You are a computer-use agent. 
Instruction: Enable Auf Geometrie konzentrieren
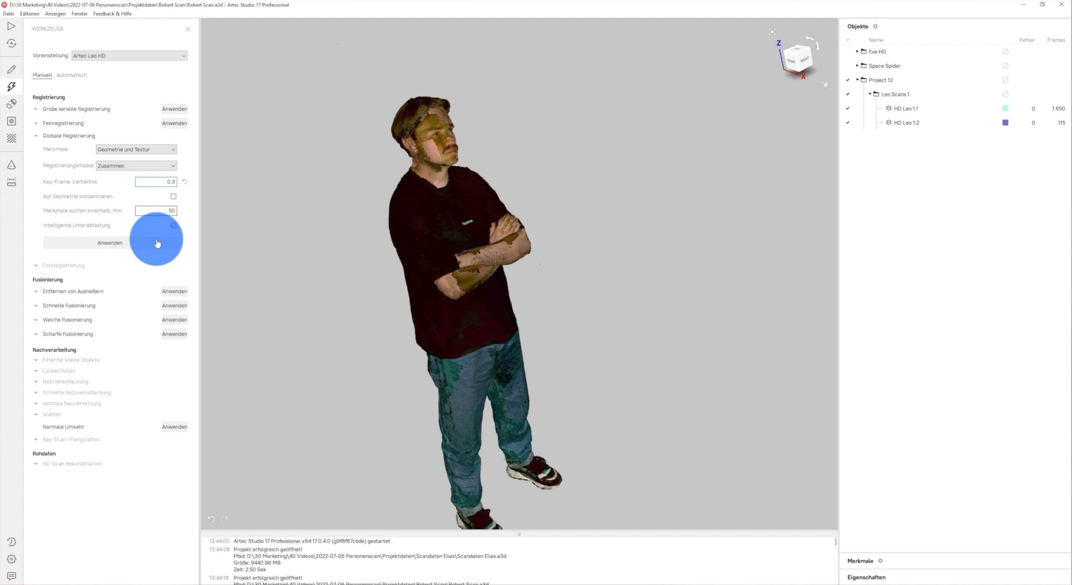pyautogui.click(x=173, y=196)
